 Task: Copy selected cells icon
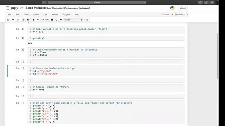click(x=23, y=20)
